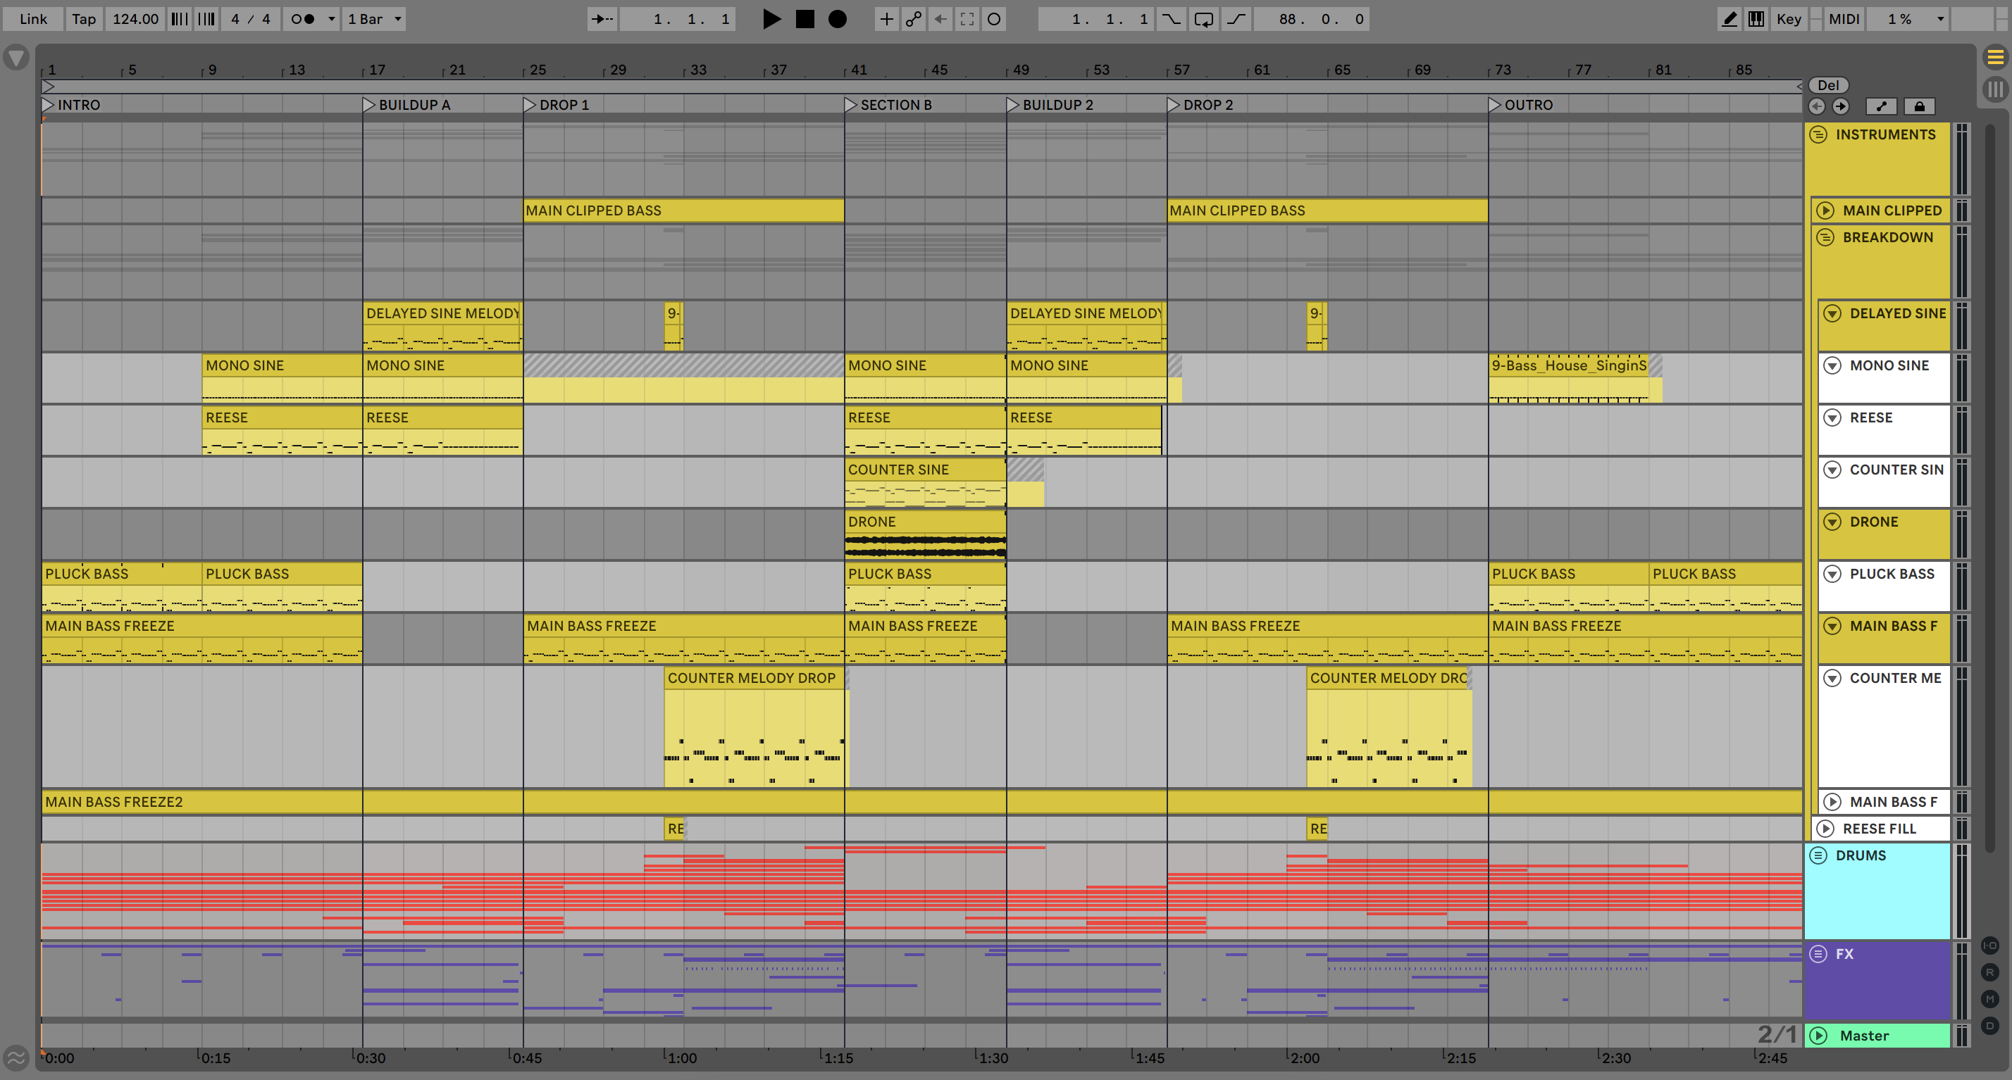The height and width of the screenshot is (1080, 2012).
Task: Toggle the track Delay D button
Action: point(1990,1025)
